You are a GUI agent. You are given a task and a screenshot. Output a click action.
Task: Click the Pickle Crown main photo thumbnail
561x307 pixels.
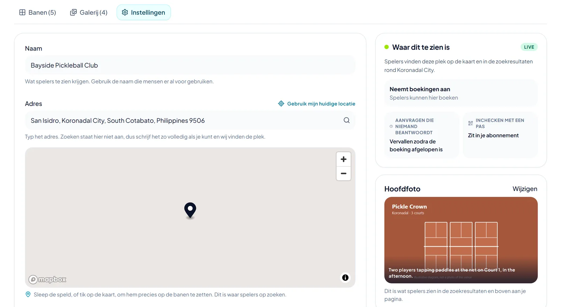click(461, 240)
